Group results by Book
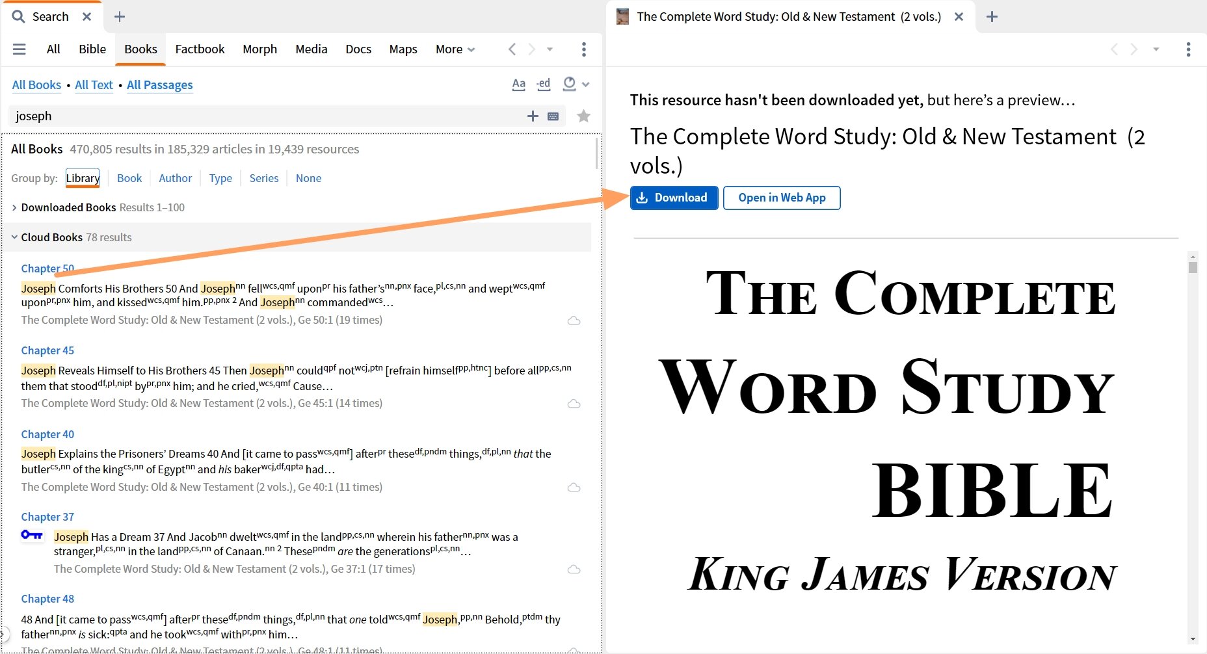The image size is (1207, 654). pyautogui.click(x=129, y=178)
